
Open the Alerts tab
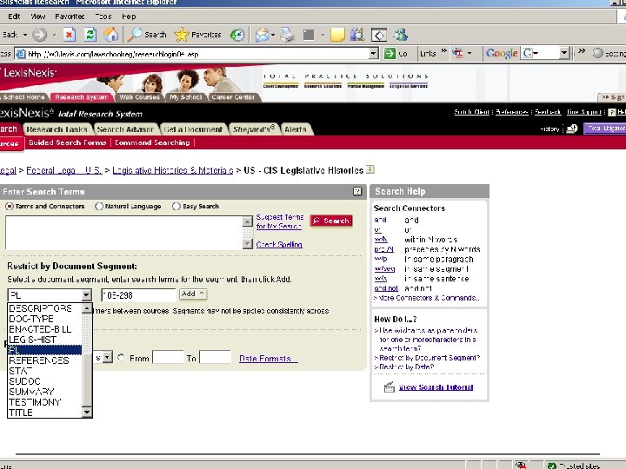[x=296, y=129]
